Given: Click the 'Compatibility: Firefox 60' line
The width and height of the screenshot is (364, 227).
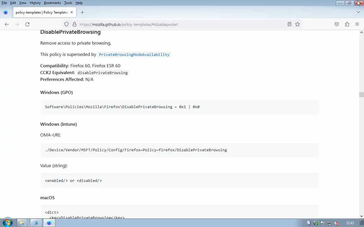Looking at the screenshot, I should click(80, 66).
